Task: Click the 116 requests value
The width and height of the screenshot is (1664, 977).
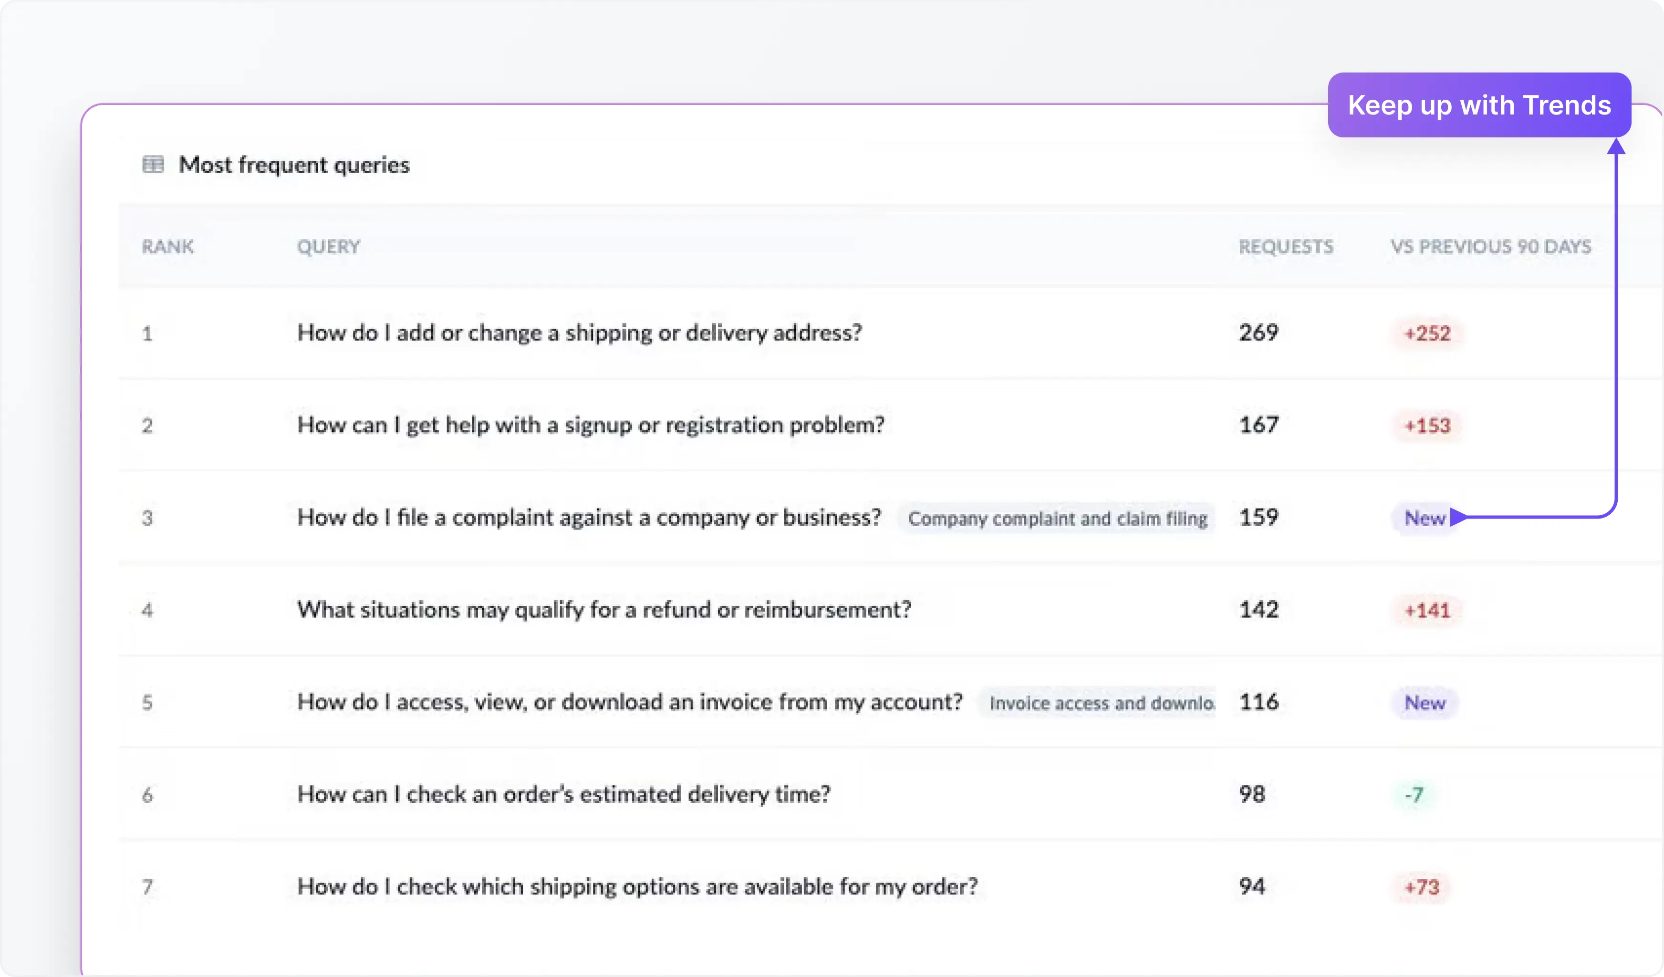Action: pos(1258,702)
